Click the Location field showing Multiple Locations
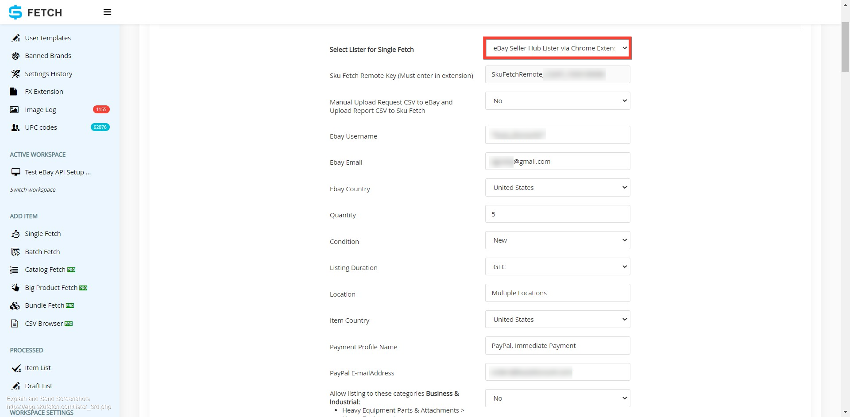The width and height of the screenshot is (850, 417). (557, 293)
